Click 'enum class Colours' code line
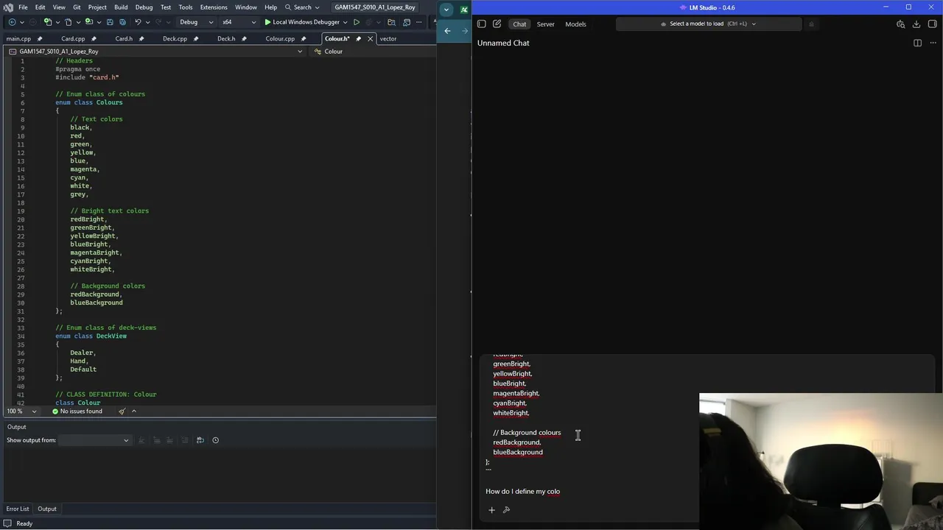Screen dimensions: 943x530 (x=88, y=102)
